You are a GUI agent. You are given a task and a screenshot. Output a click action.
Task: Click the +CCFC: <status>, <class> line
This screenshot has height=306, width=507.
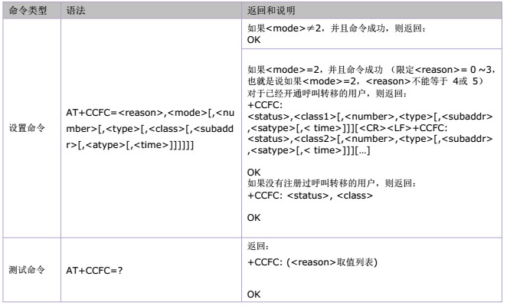click(310, 196)
